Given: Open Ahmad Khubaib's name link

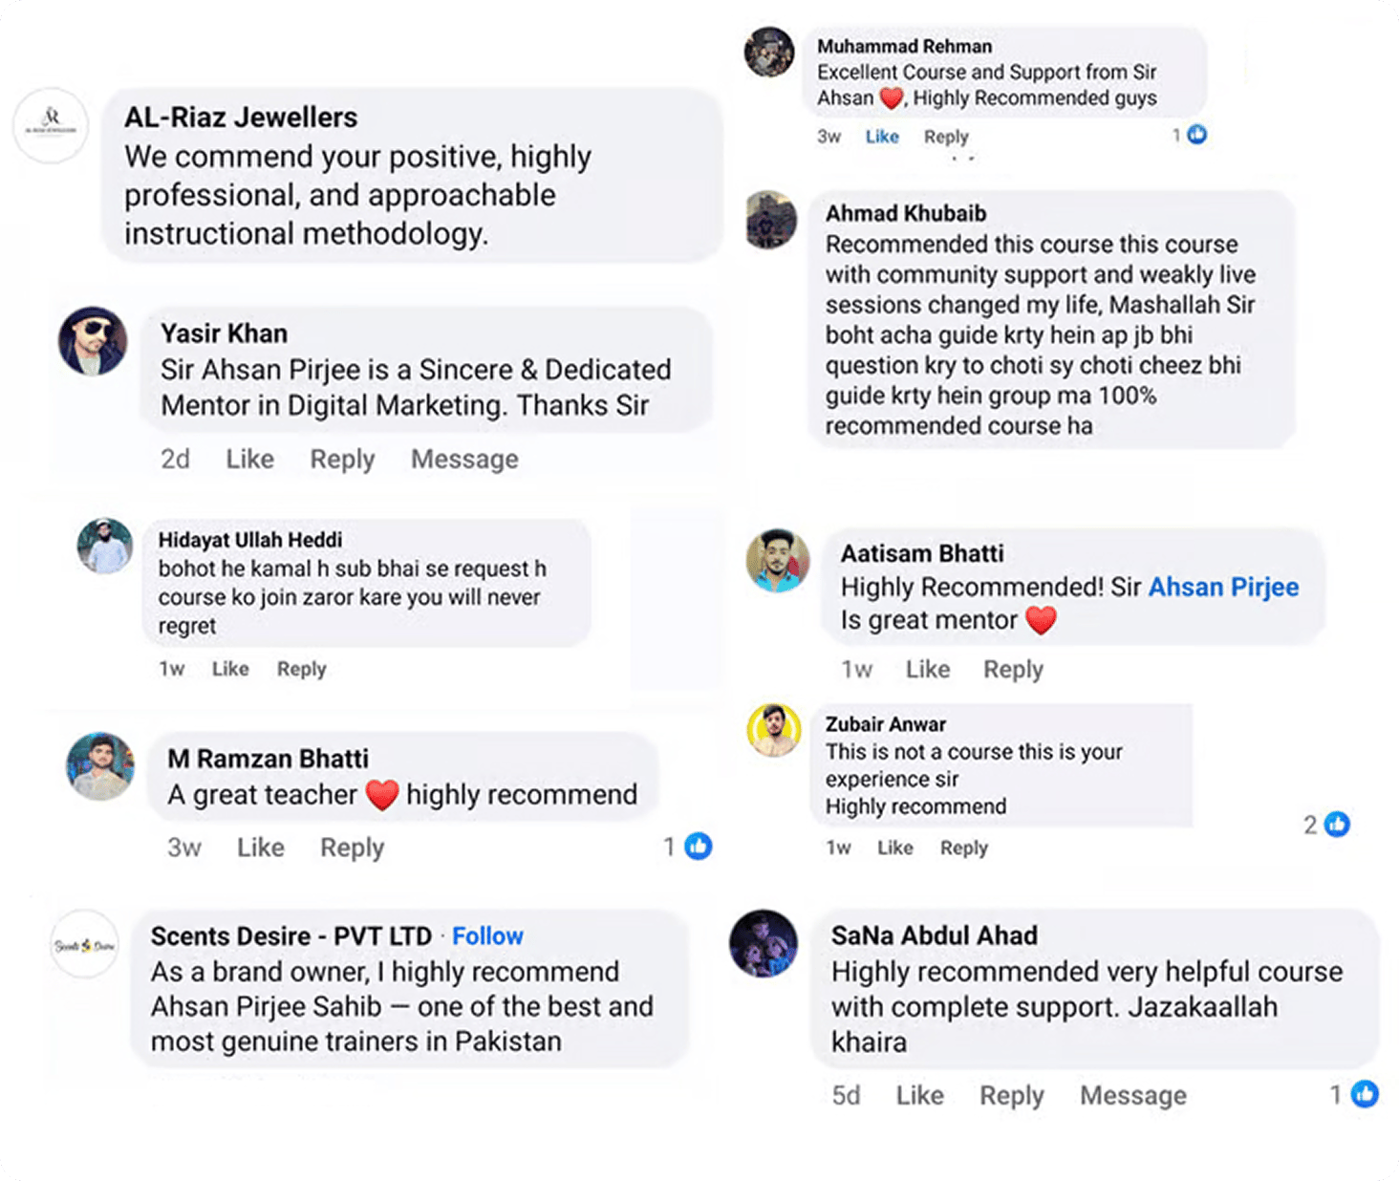Looking at the screenshot, I should click(905, 213).
